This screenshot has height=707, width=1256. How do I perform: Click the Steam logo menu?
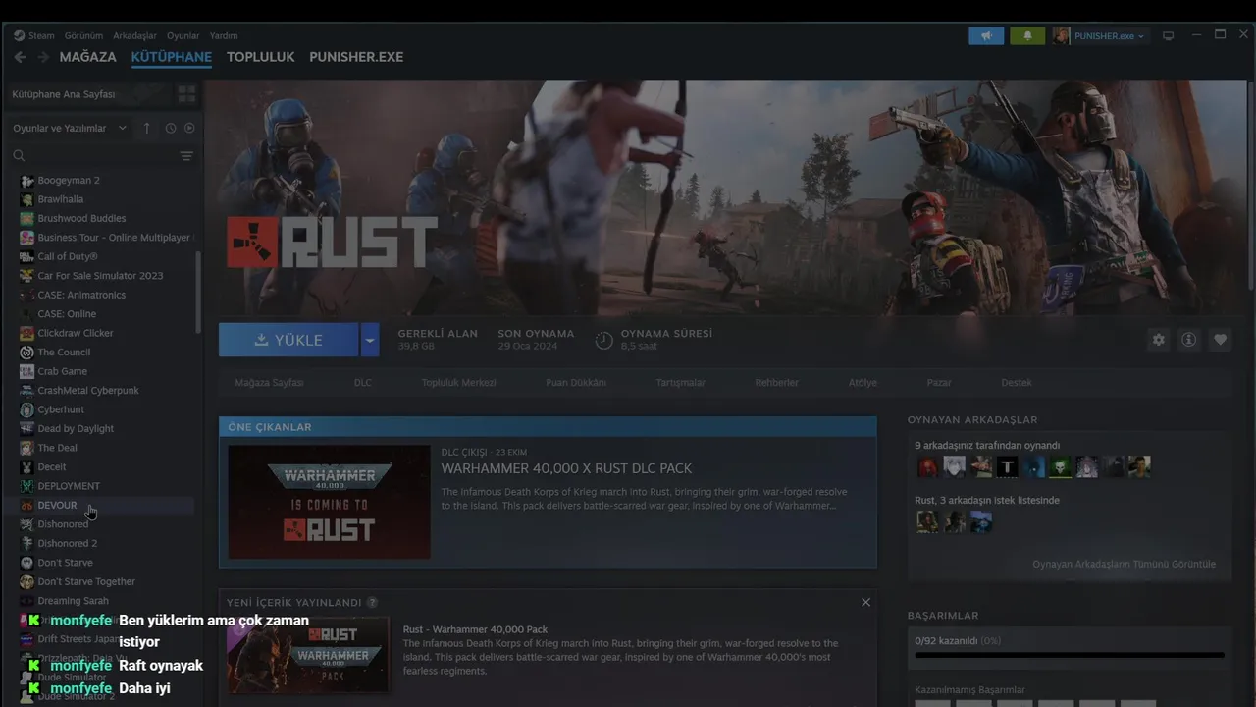pos(34,35)
